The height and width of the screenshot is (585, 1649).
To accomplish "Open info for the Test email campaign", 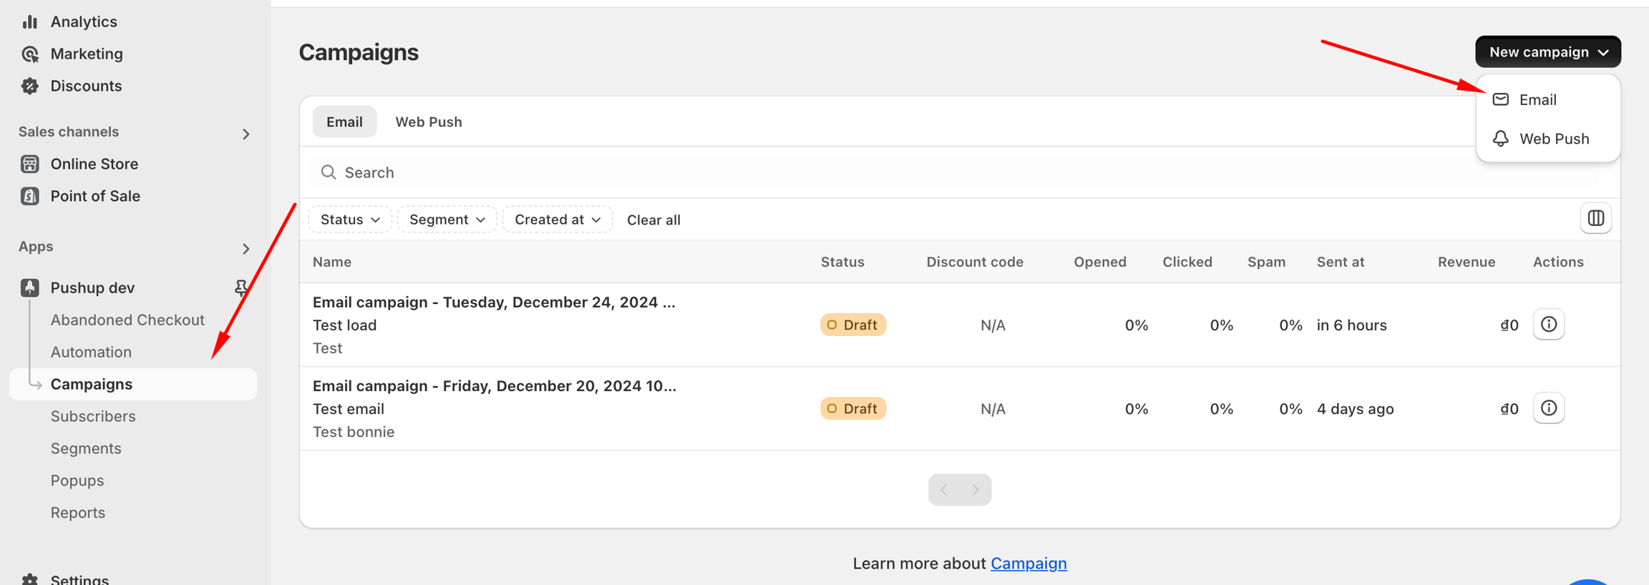I will coord(1548,408).
